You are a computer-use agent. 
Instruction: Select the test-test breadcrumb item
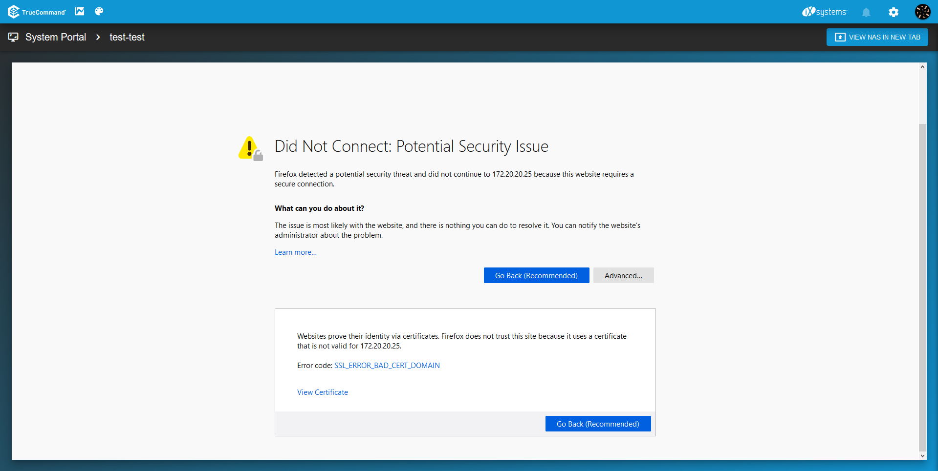point(127,37)
